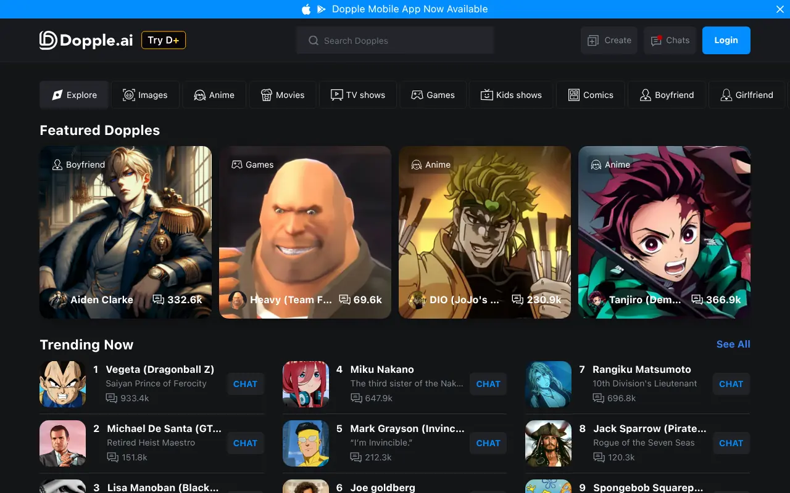
Task: Dismiss the Dopple Mobile App banner
Action: (780, 9)
